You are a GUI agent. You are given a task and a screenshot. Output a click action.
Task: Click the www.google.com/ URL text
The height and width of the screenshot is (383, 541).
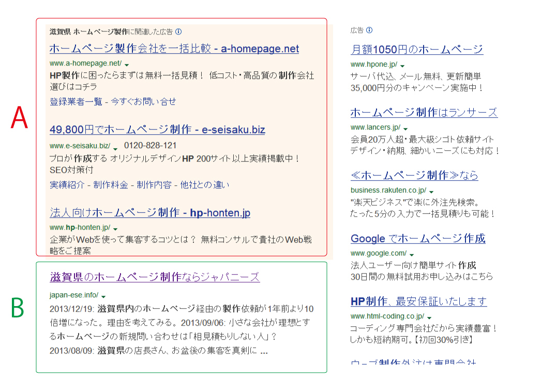[379, 253]
